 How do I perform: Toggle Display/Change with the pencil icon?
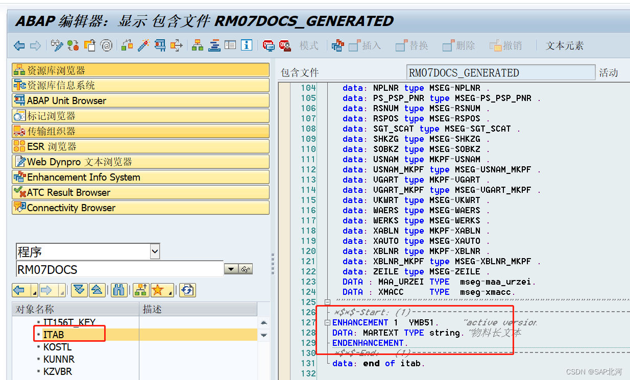(57, 45)
